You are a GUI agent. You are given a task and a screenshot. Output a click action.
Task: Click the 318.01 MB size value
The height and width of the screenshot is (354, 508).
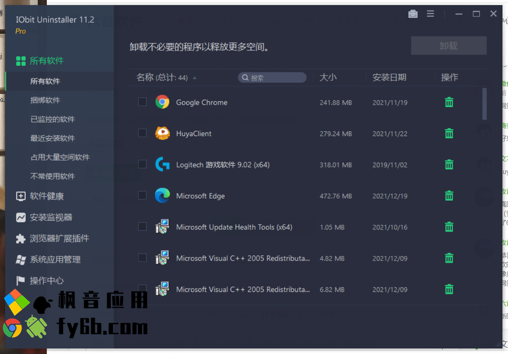point(336,165)
